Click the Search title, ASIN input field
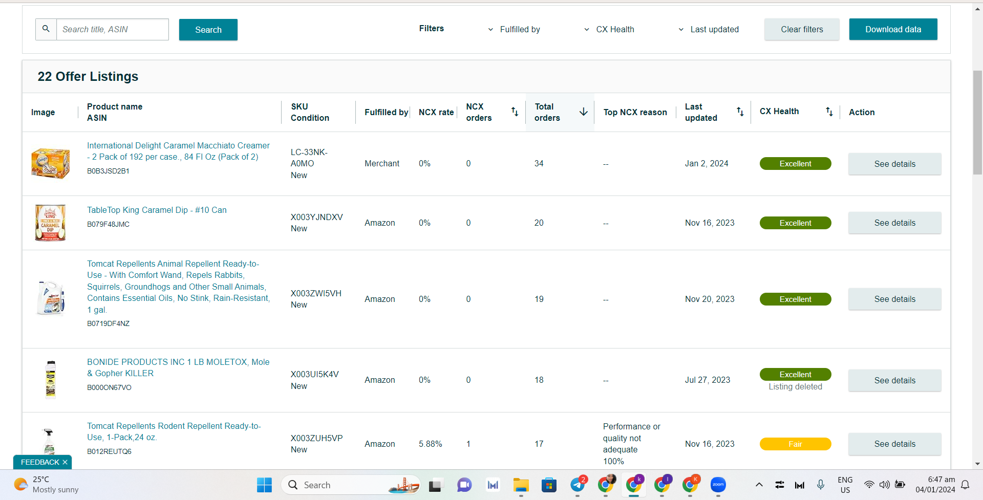Viewport: 983px width, 500px height. (113, 29)
